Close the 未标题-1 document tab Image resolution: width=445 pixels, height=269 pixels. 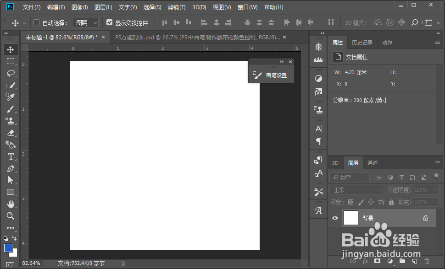point(103,37)
